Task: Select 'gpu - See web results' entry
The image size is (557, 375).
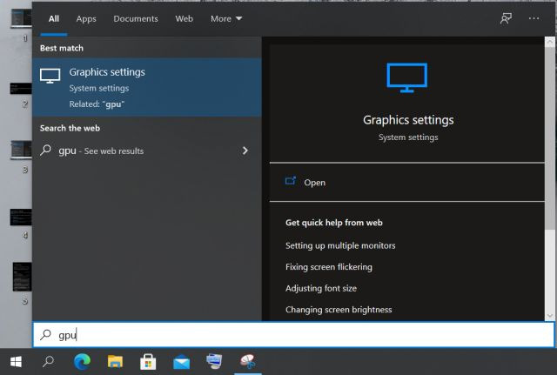Action: [x=147, y=151]
